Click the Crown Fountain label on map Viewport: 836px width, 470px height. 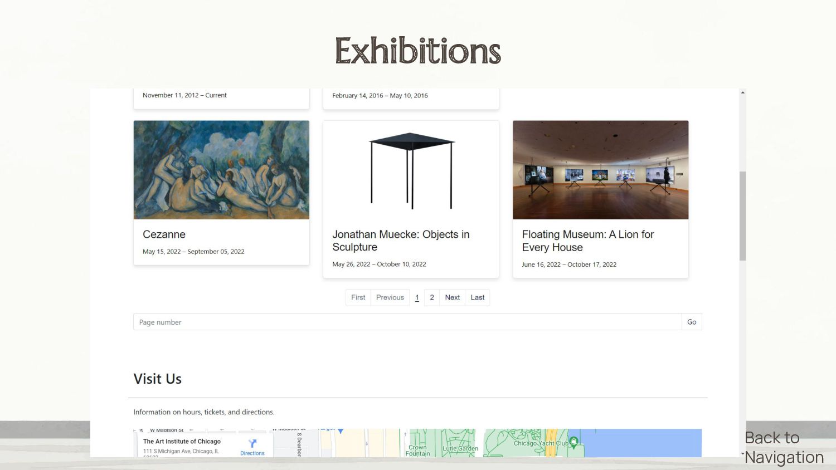(x=417, y=451)
